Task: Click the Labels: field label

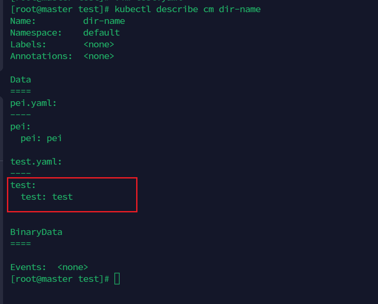Action: point(28,44)
